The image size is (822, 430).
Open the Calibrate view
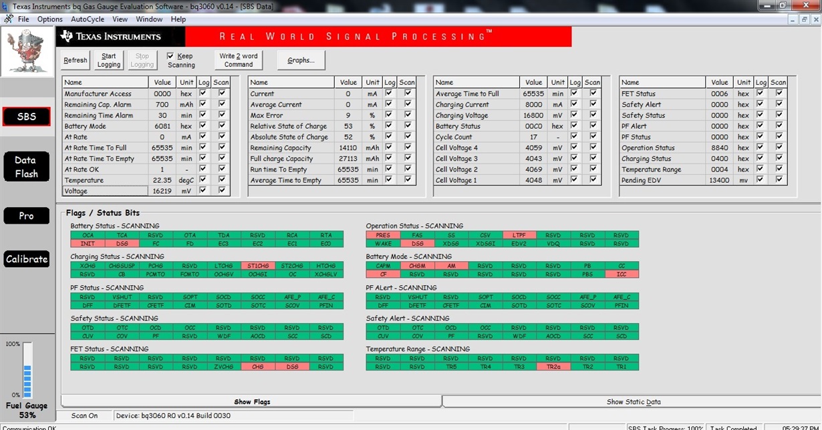(26, 259)
